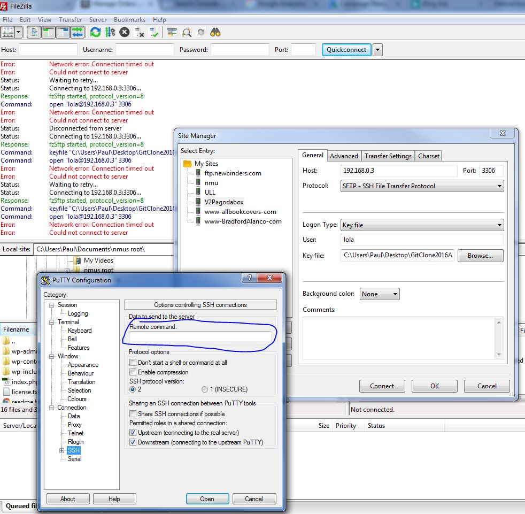The width and height of the screenshot is (525, 514).
Task: Switch to the Transfer Settings tab
Action: (388, 156)
